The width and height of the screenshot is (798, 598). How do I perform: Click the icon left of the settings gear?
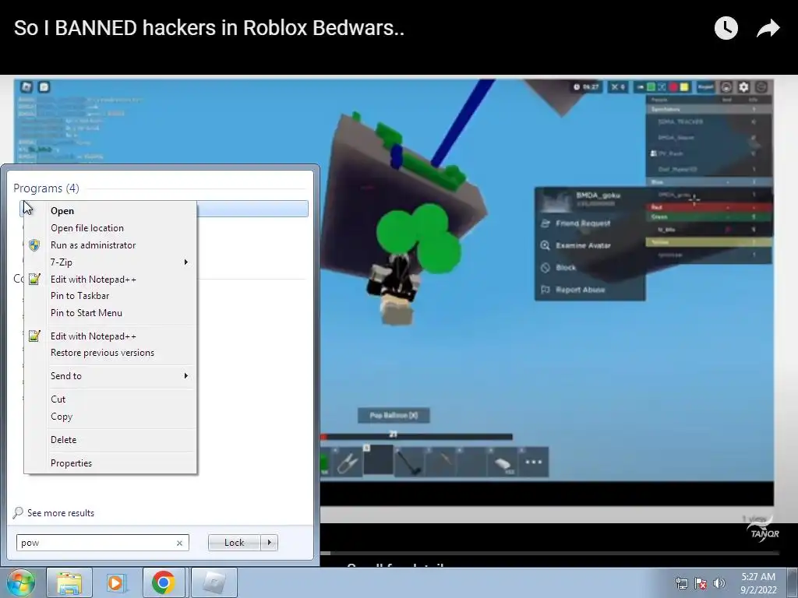pyautogui.click(x=726, y=87)
